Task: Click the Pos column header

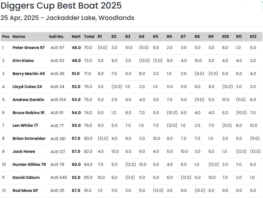Action: click(6, 37)
